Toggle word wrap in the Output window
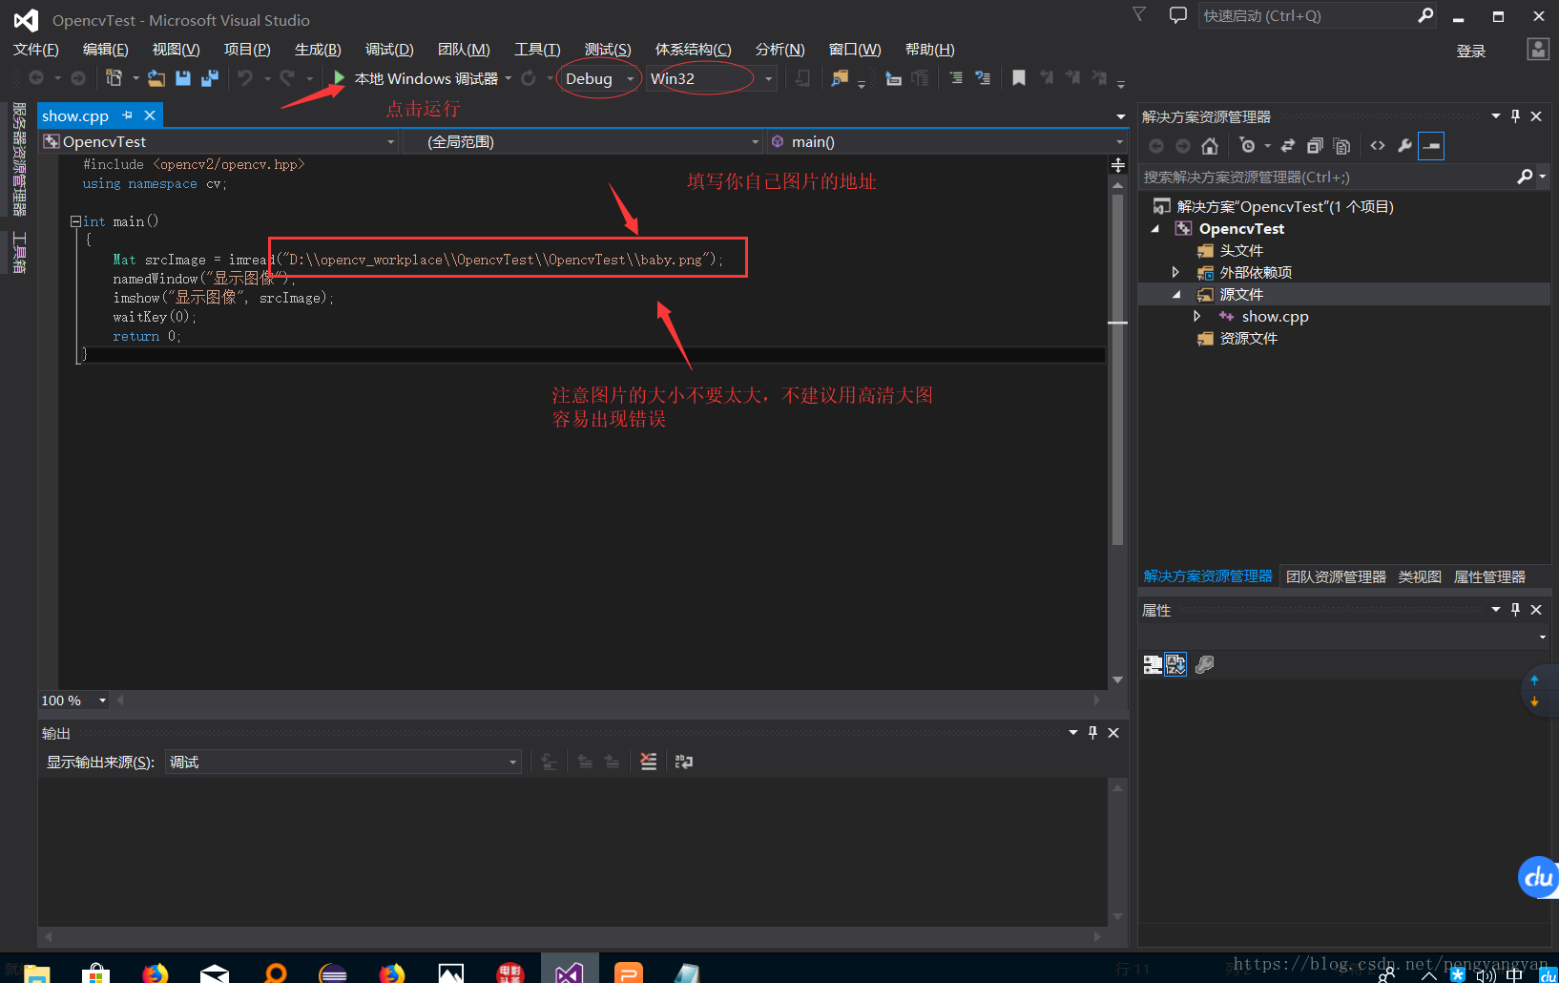The height and width of the screenshot is (983, 1559). point(684,762)
